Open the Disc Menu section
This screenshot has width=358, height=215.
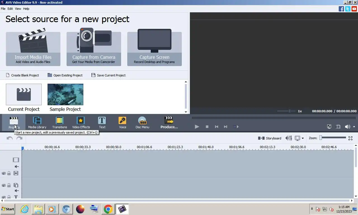click(x=142, y=123)
